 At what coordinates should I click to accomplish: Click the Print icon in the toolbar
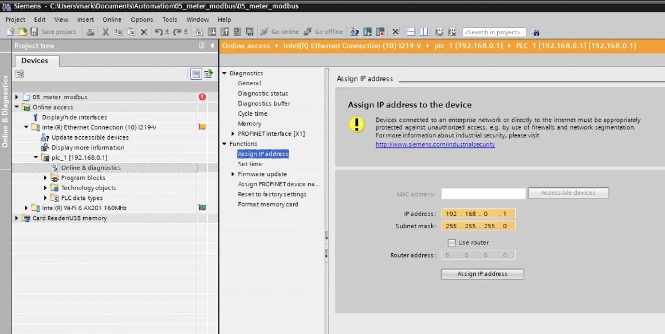click(x=91, y=32)
